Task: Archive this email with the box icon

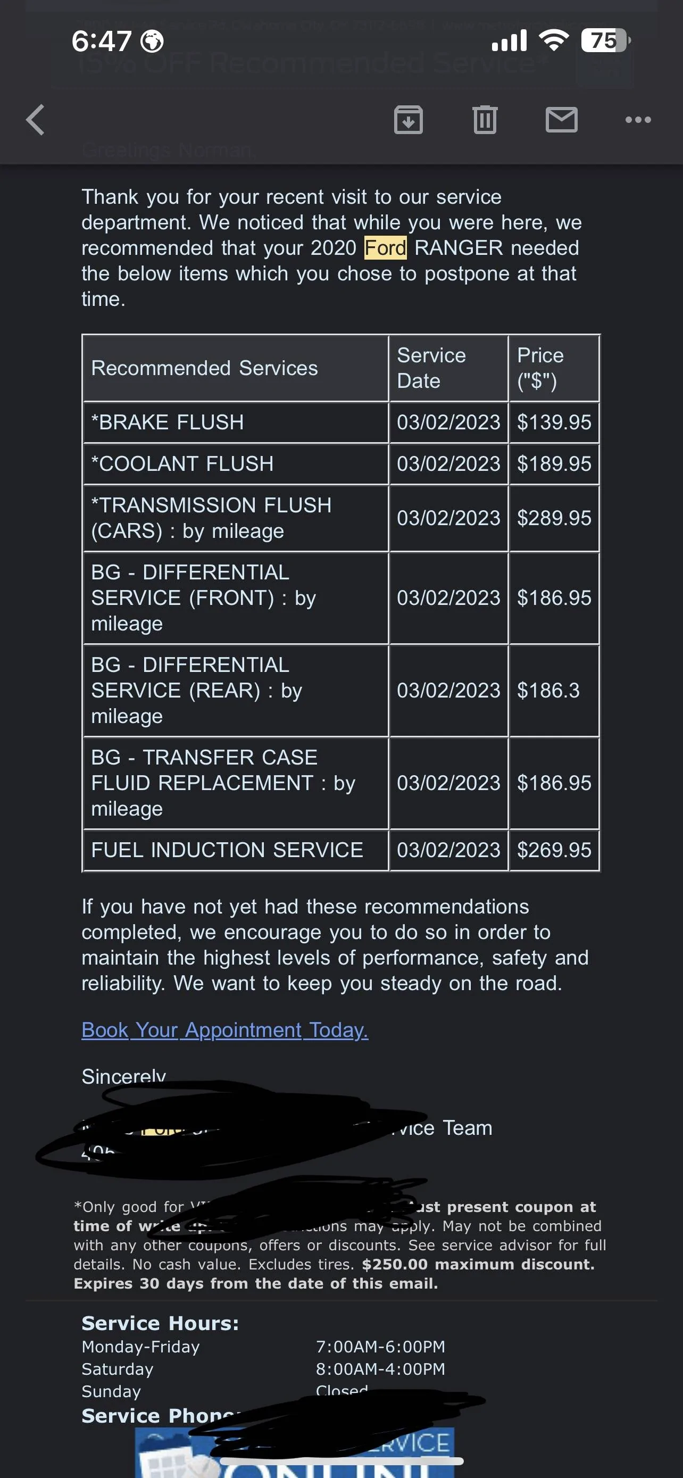Action: tap(409, 120)
